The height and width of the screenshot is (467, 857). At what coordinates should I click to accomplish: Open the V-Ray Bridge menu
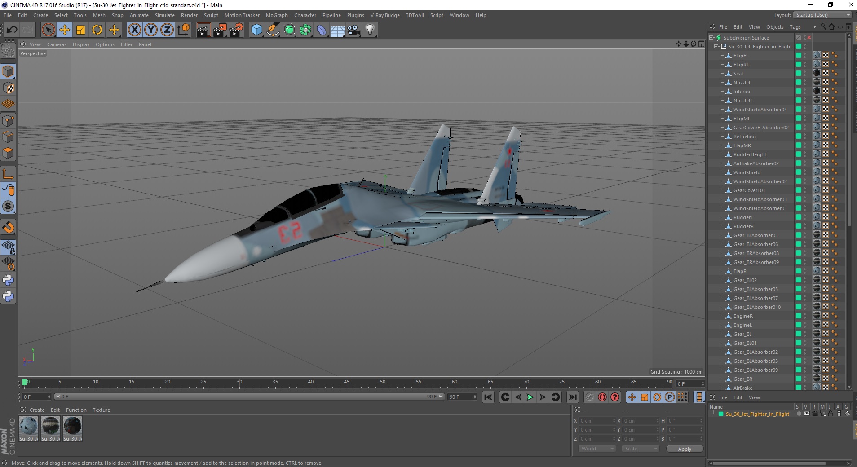[x=385, y=15]
